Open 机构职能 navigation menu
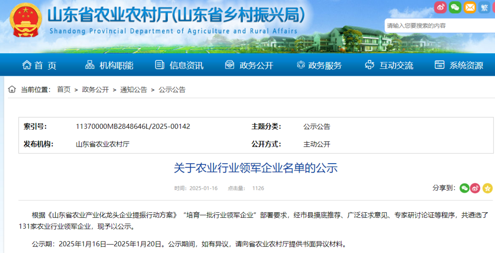495x253 pixels. coord(110,65)
